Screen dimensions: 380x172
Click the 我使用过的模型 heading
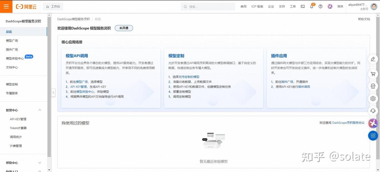75,123
